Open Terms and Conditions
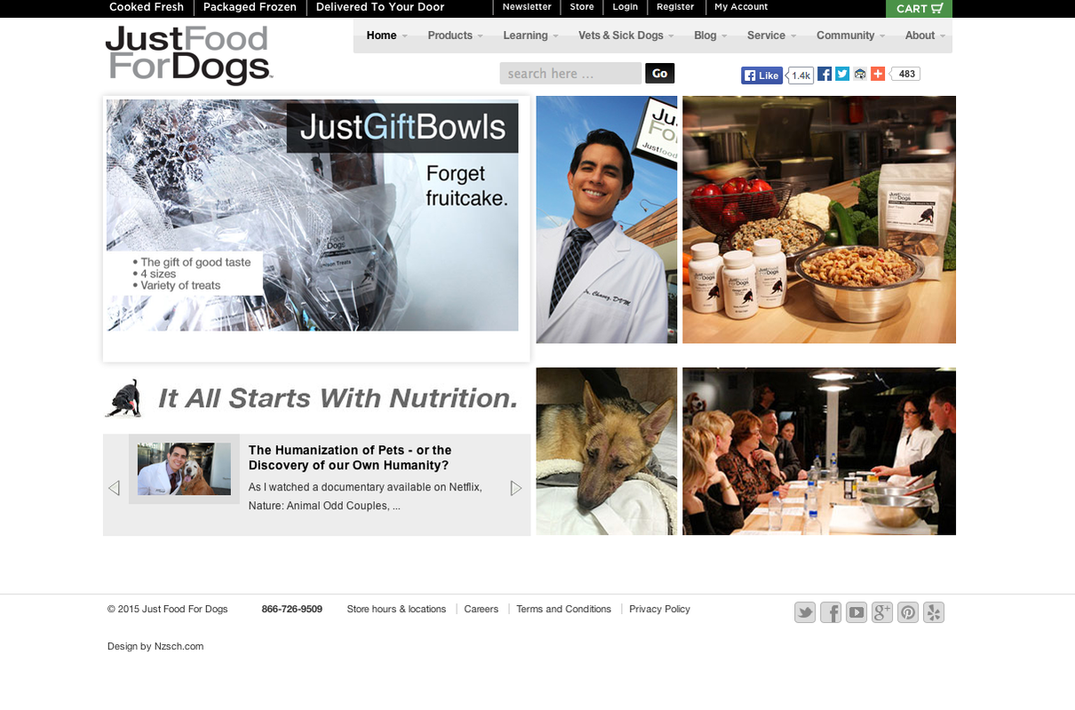1075x710 pixels. [x=564, y=610]
